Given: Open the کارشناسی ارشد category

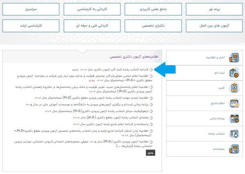Looking at the screenshot, I should pyautogui.click(x=31, y=26).
